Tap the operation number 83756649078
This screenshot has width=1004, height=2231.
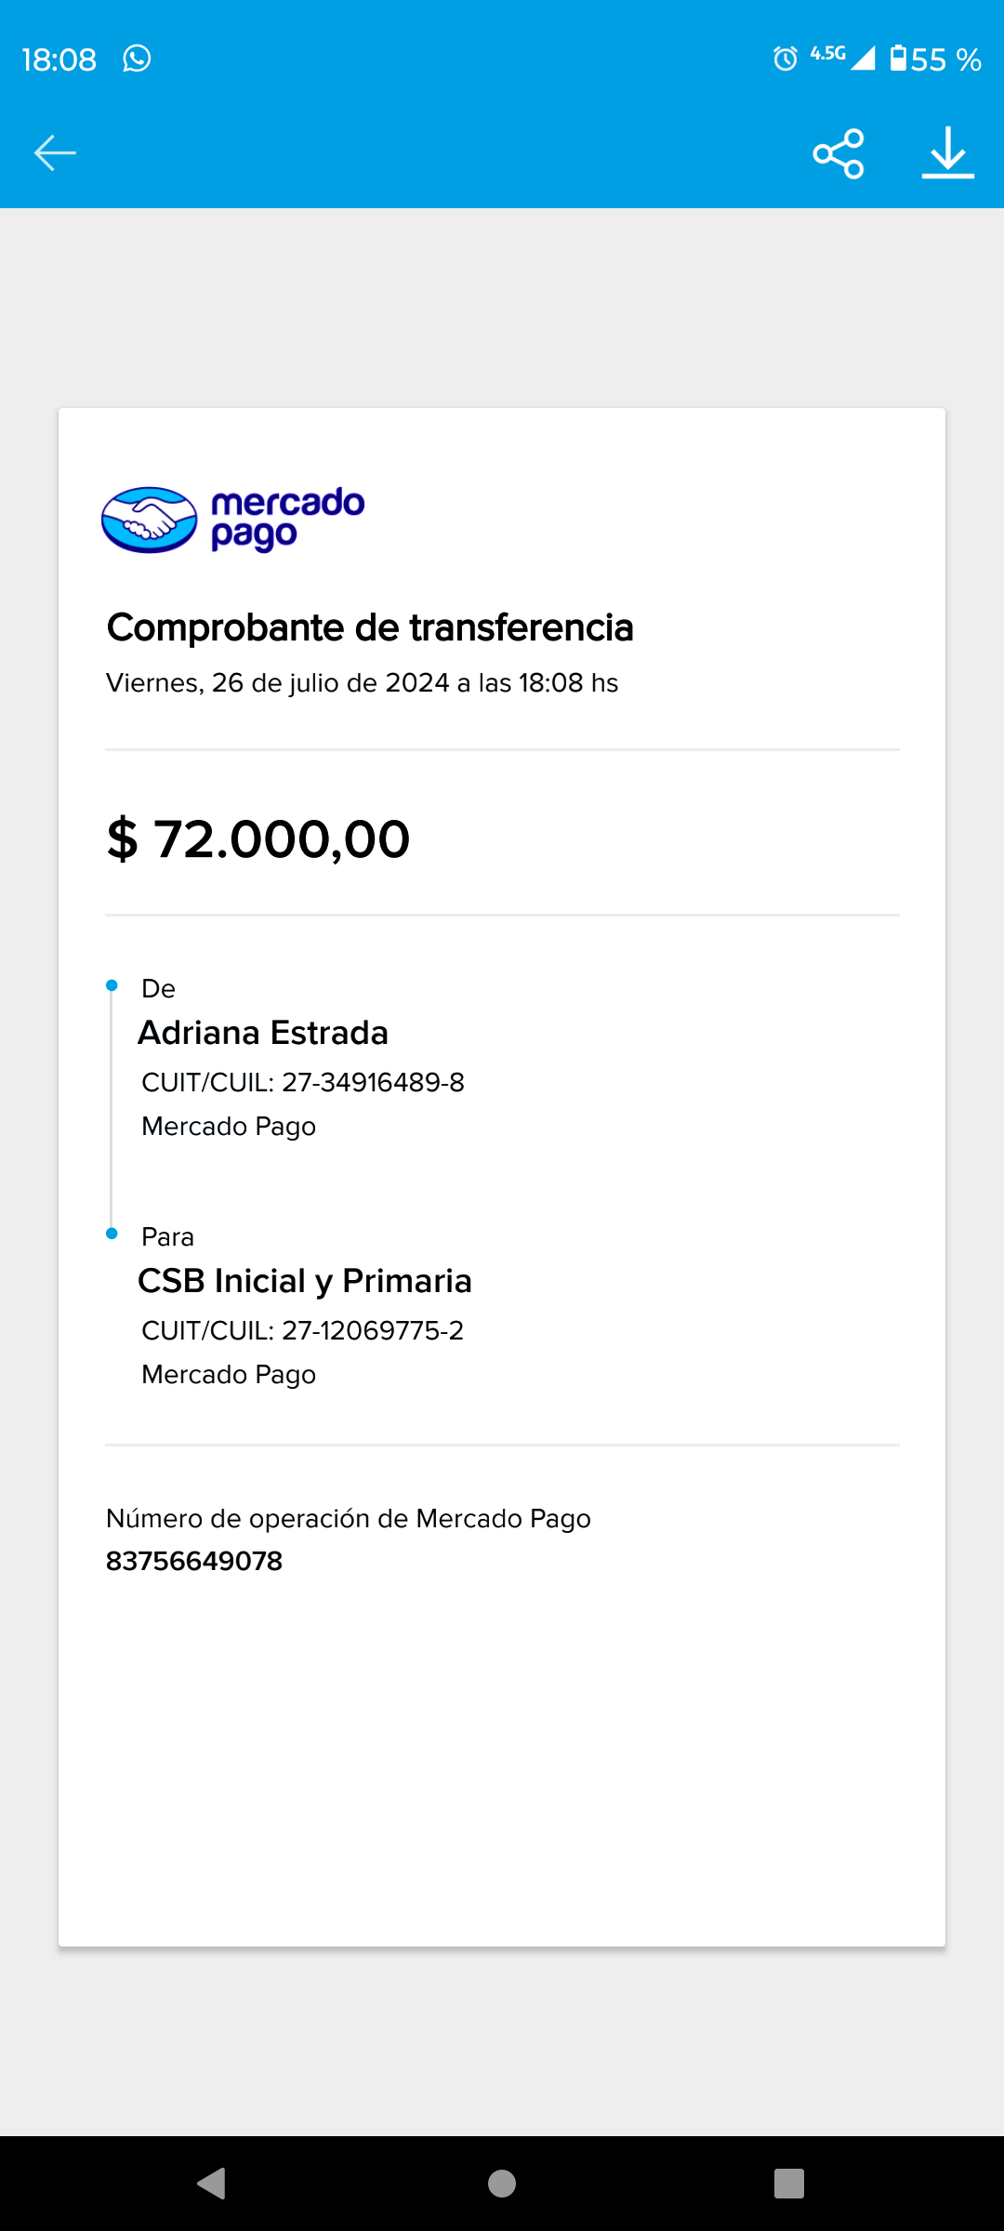[x=194, y=1561]
